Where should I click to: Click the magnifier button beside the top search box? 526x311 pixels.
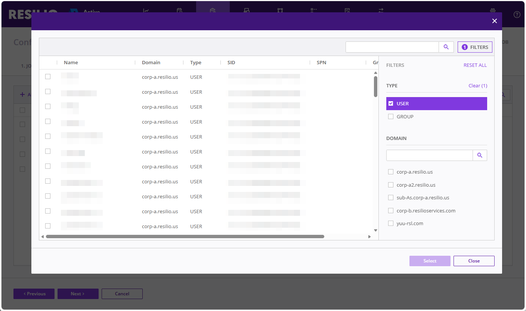(446, 47)
